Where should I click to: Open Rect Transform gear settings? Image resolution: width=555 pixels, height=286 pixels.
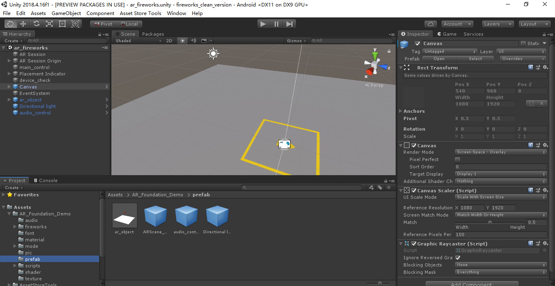point(545,67)
